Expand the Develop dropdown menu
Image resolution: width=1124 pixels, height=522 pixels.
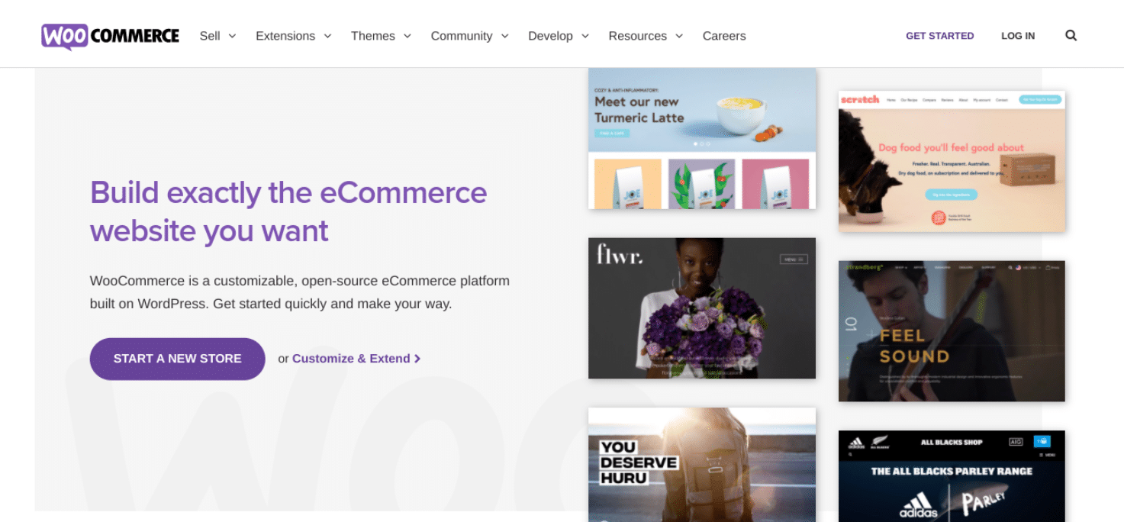coord(558,35)
